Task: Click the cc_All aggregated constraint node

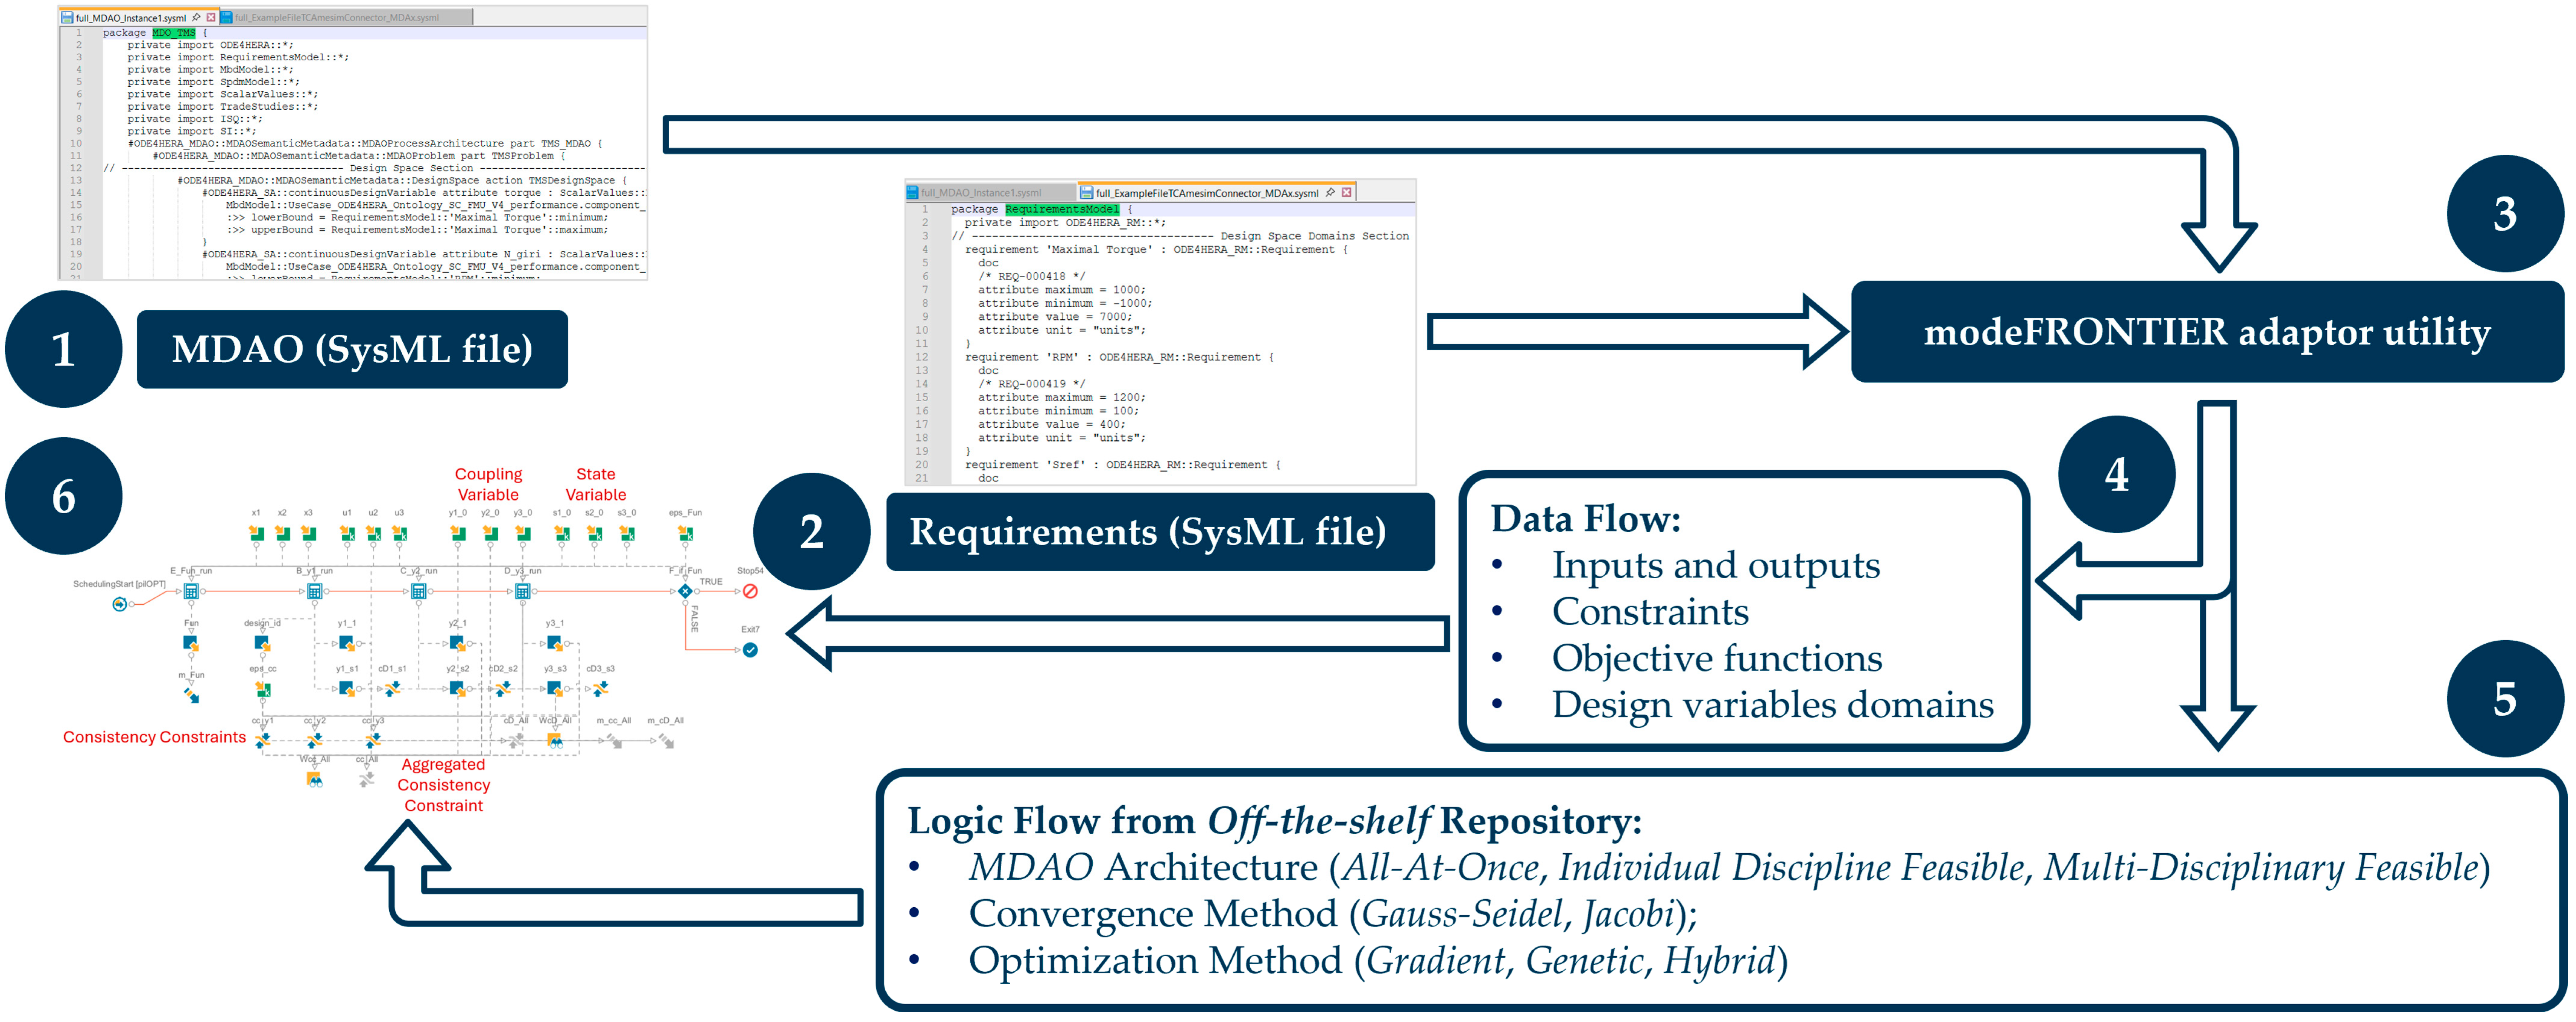Action: pyautogui.click(x=367, y=779)
